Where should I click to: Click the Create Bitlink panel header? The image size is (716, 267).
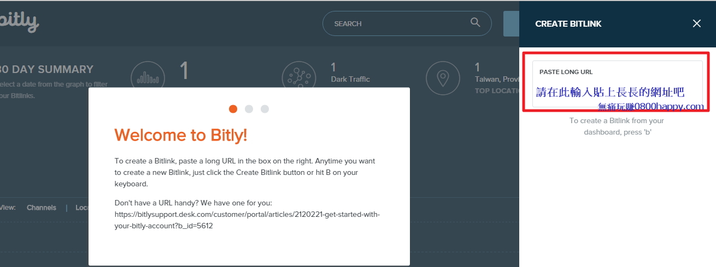click(x=568, y=24)
